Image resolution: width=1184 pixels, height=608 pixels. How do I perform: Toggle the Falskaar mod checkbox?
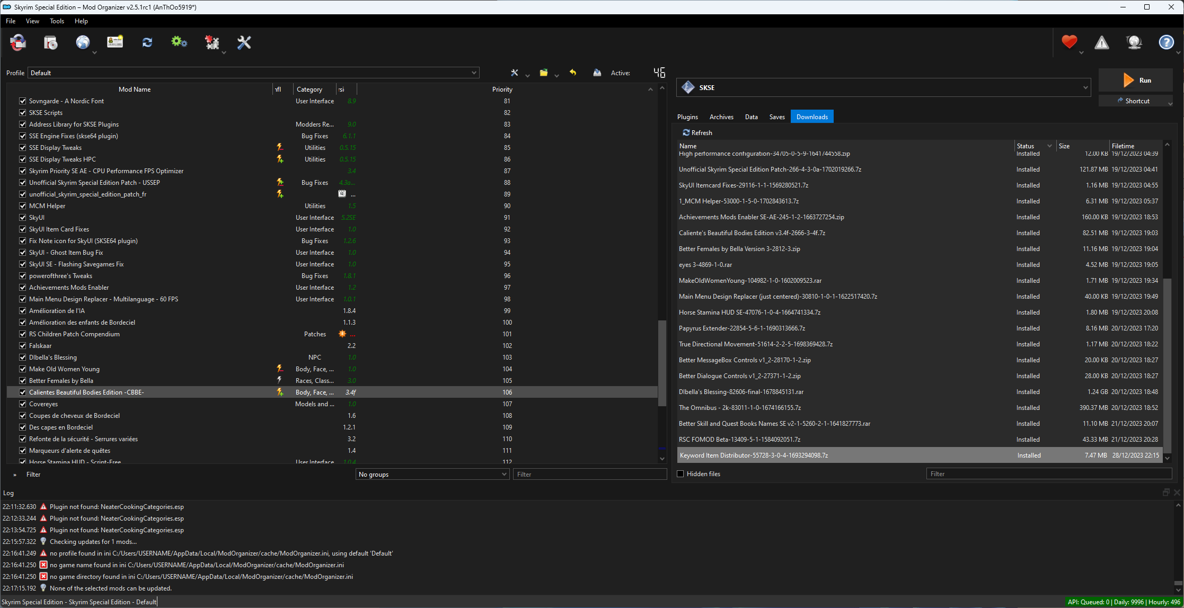click(22, 345)
